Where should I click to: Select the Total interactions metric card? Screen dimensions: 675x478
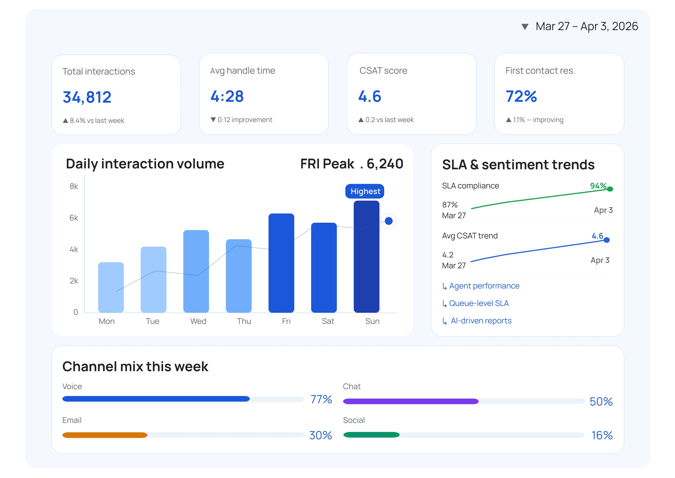[116, 95]
